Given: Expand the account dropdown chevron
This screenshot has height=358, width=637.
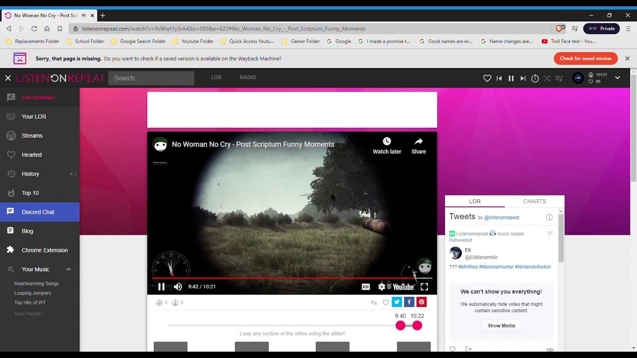Looking at the screenshot, I should pyautogui.click(x=618, y=78).
